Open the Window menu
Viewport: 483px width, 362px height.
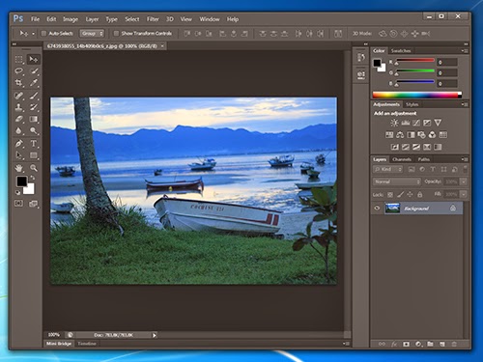pyautogui.click(x=210, y=19)
